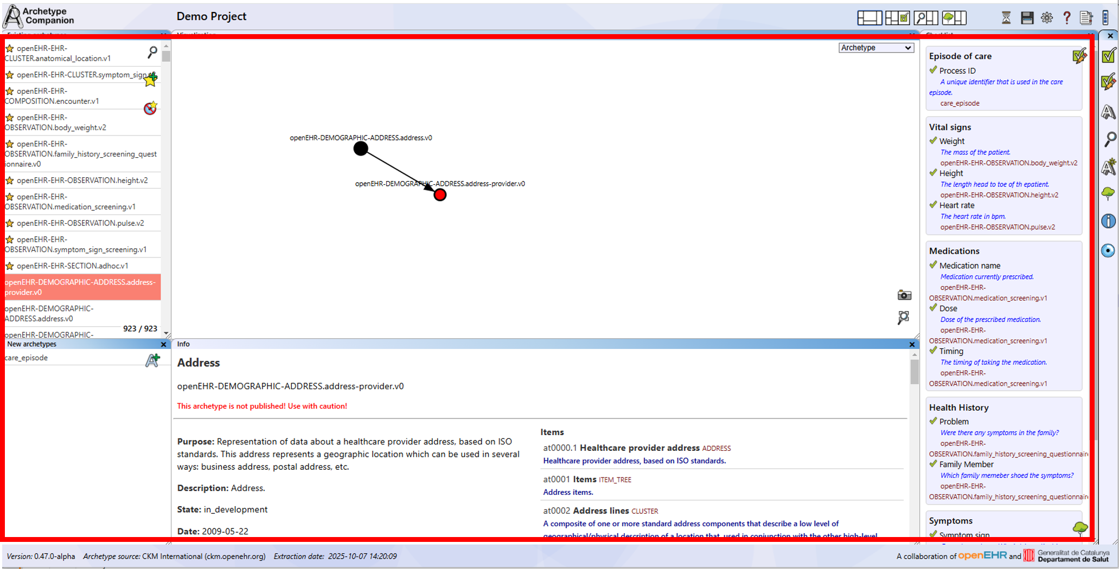Click the floppy disk save icon
This screenshot has height=569, width=1119.
coord(1026,18)
